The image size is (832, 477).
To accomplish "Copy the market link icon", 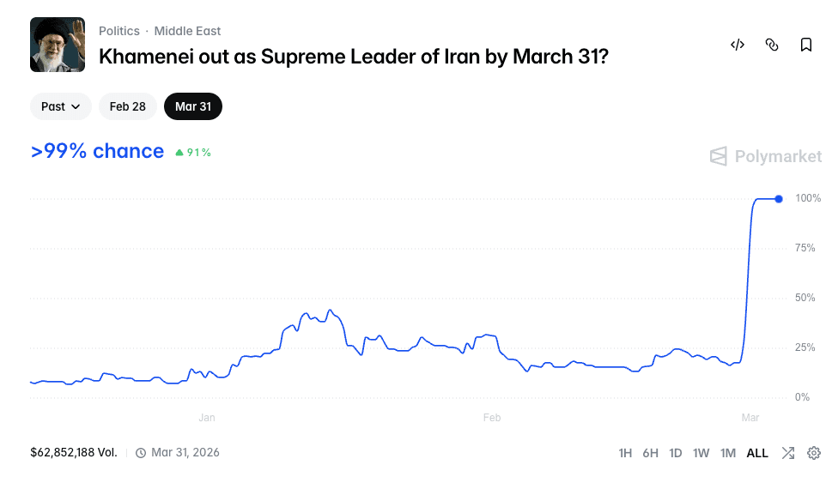I will click(771, 45).
